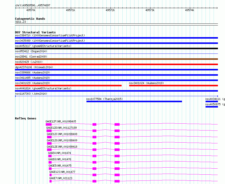
Task: Select the GAGE4|NM_001474 gene label
Action: pos(60,153)
